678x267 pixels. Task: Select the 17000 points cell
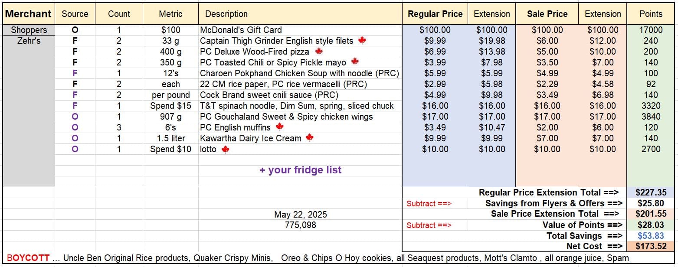tap(651, 30)
